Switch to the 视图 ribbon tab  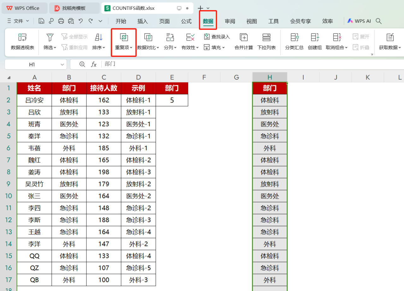pyautogui.click(x=252, y=21)
